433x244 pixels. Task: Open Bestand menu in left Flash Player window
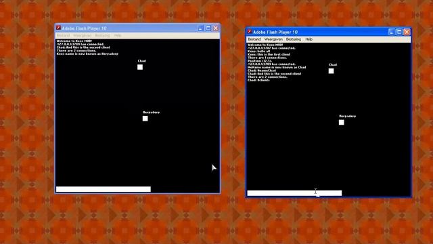(x=63, y=35)
